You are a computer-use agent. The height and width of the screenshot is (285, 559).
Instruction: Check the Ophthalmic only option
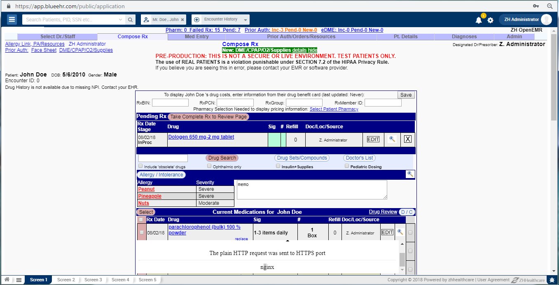(210, 166)
